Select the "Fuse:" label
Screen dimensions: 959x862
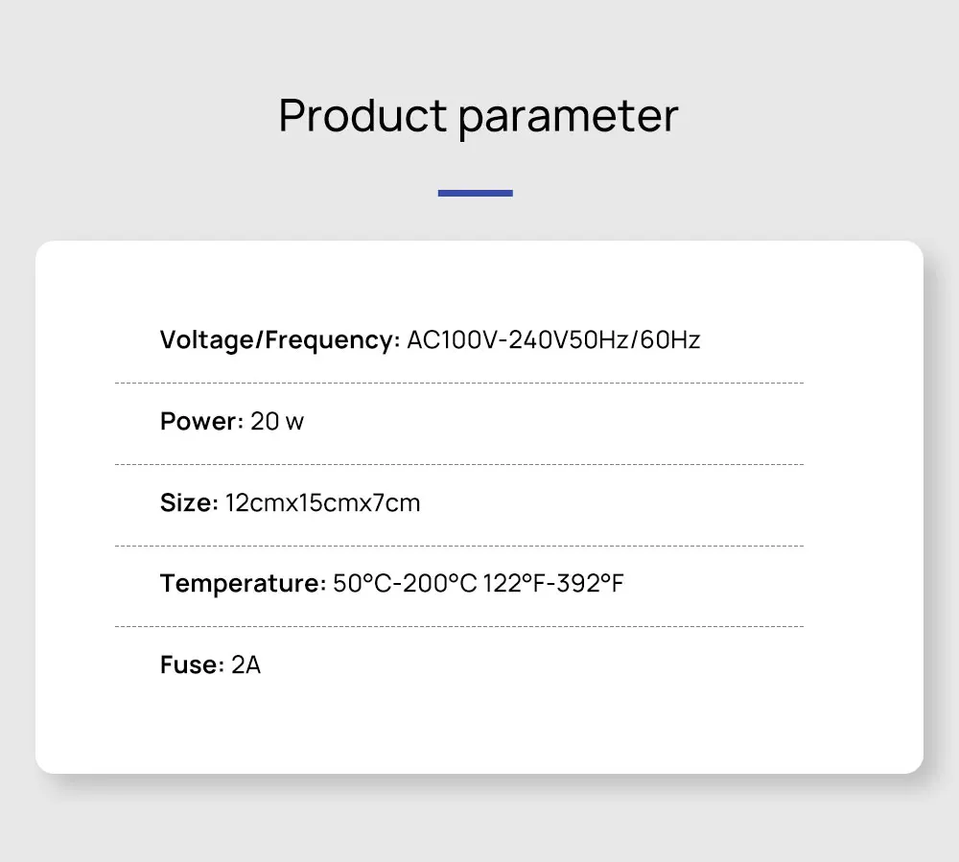pyautogui.click(x=192, y=664)
